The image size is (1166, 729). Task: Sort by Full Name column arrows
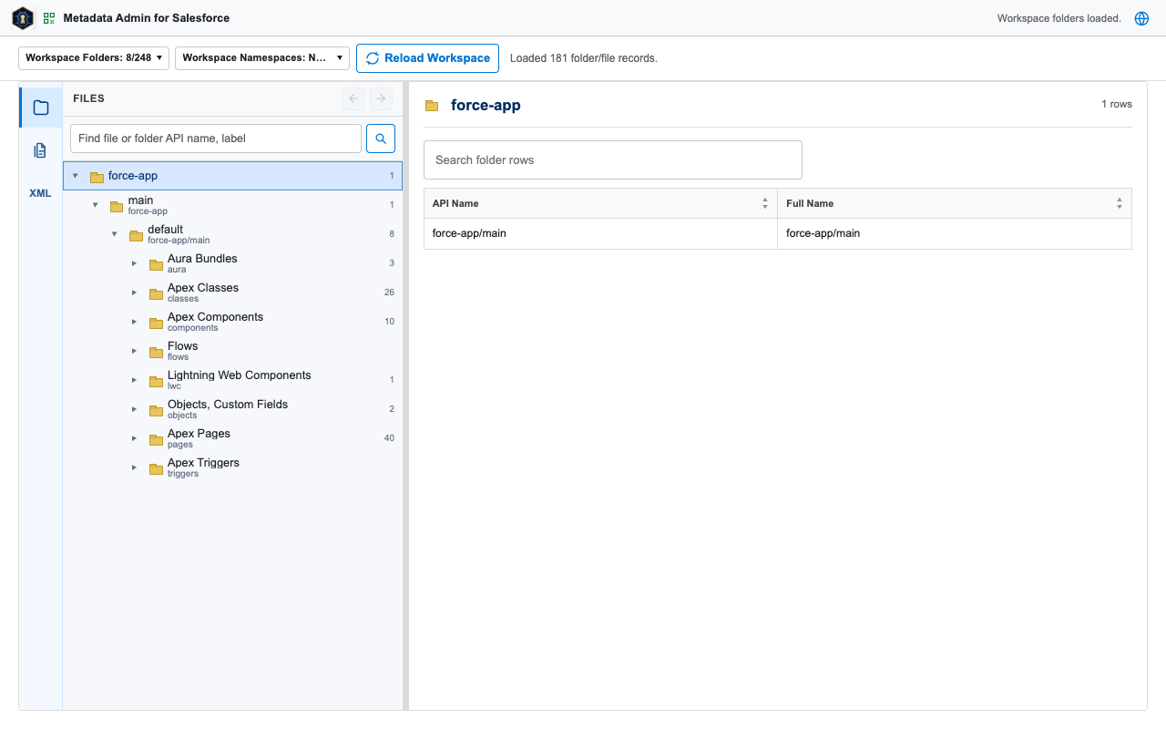tap(1120, 204)
